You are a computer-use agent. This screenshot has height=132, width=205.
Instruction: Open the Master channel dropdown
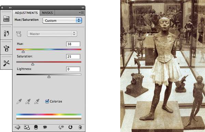52,34
